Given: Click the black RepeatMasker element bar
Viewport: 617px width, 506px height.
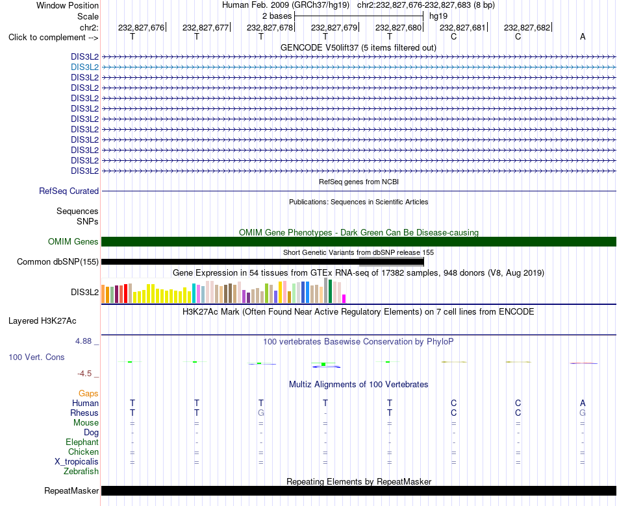Looking at the screenshot, I should pyautogui.click(x=359, y=490).
